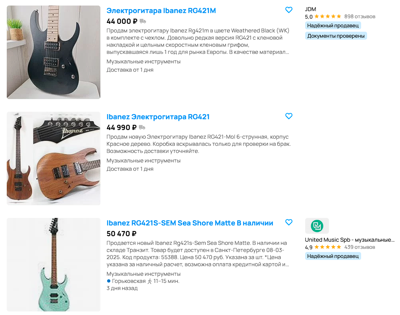Read United Music Spb's 439 отзывов reviews
Screen dimensions: 400x315
point(360,247)
